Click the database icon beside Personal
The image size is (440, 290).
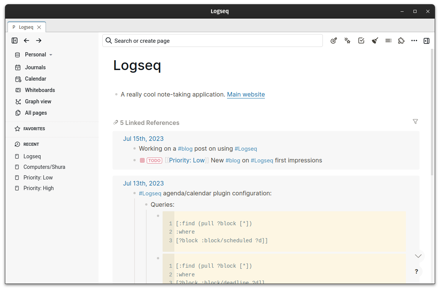[17, 55]
